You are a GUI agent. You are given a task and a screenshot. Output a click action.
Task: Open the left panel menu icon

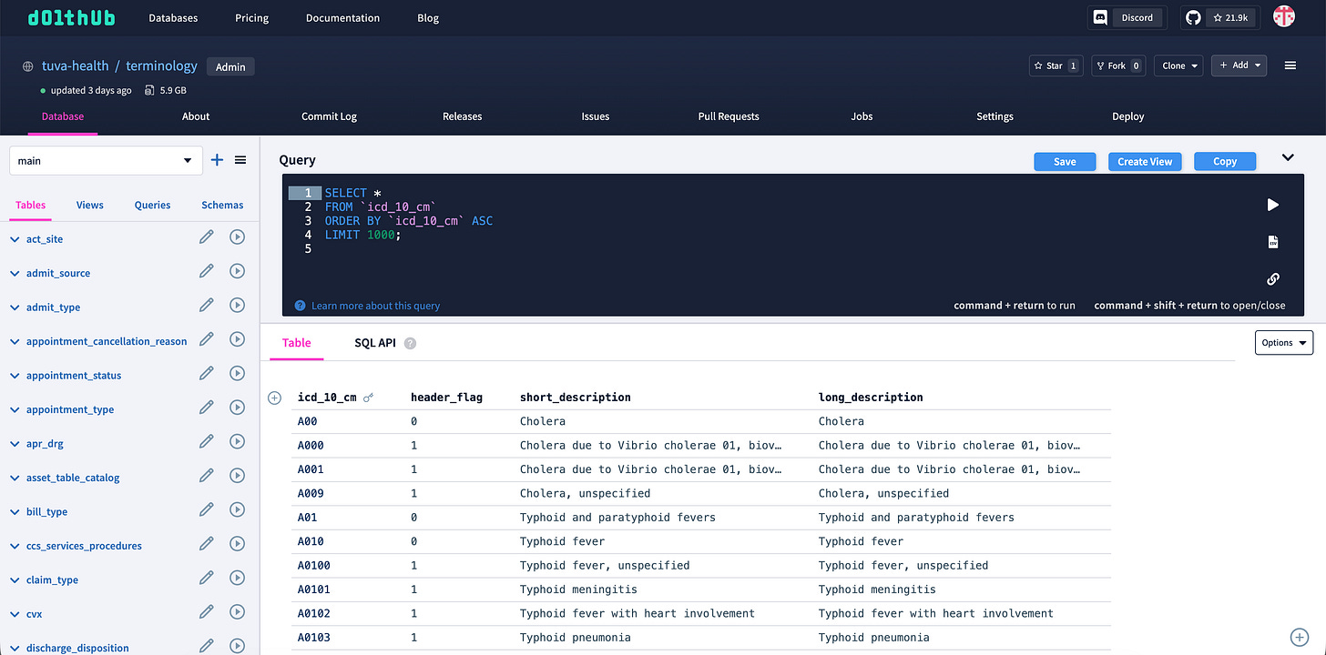click(240, 160)
